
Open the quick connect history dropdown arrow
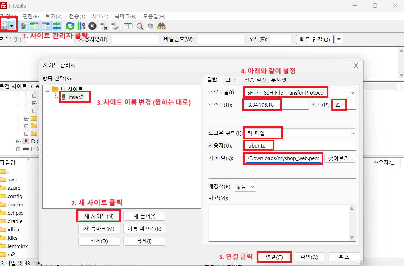(x=339, y=39)
